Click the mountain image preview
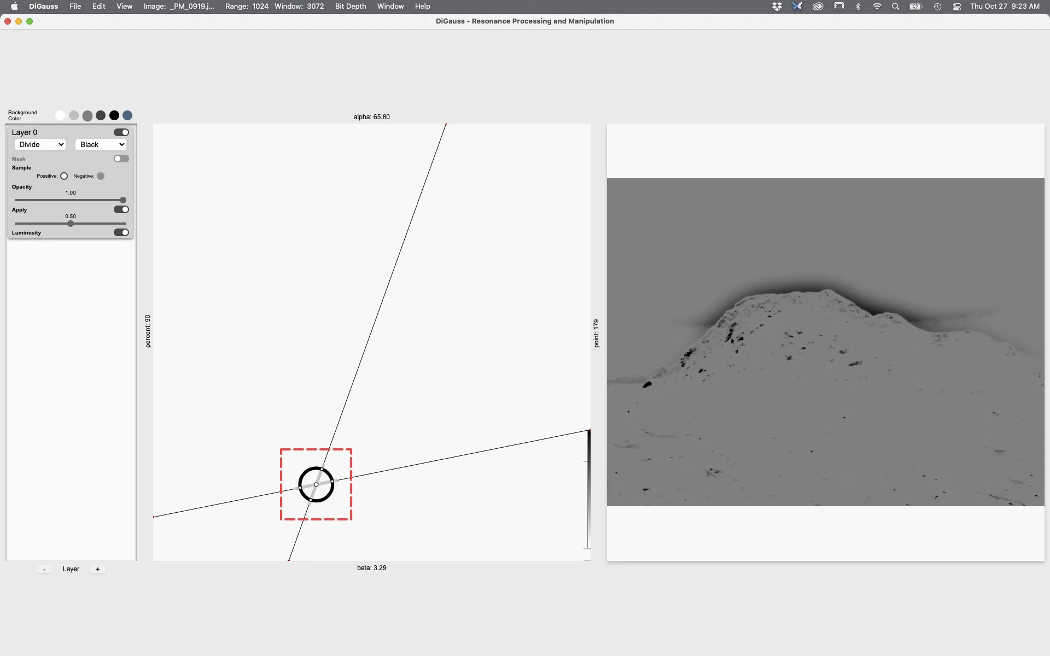 [825, 342]
